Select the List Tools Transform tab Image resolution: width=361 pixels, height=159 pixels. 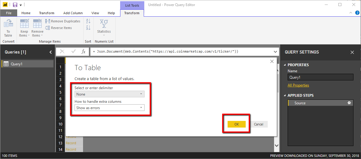(132, 13)
